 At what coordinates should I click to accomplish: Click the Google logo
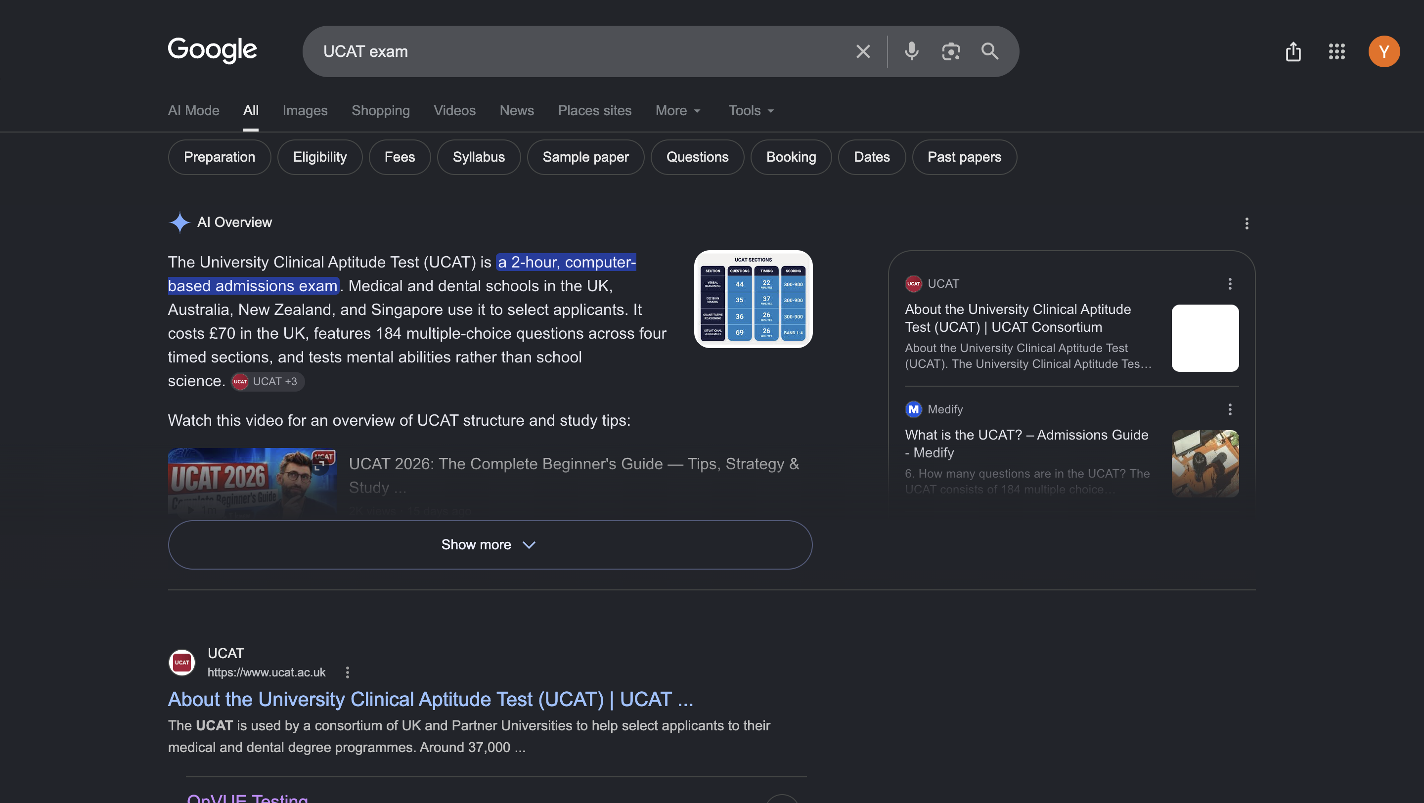click(x=212, y=51)
